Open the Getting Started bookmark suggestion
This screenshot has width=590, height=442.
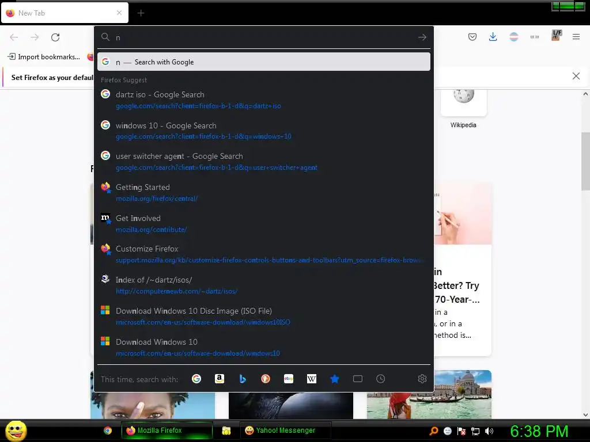(x=264, y=192)
